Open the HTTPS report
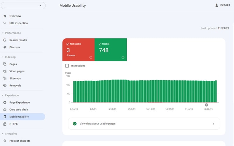 (13, 124)
